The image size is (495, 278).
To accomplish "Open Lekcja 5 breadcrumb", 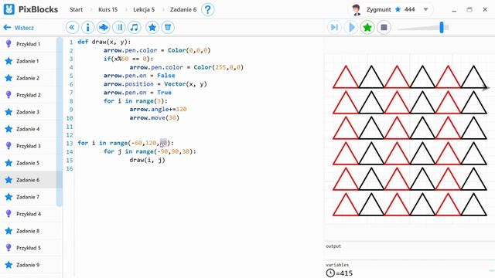I will [x=144, y=9].
